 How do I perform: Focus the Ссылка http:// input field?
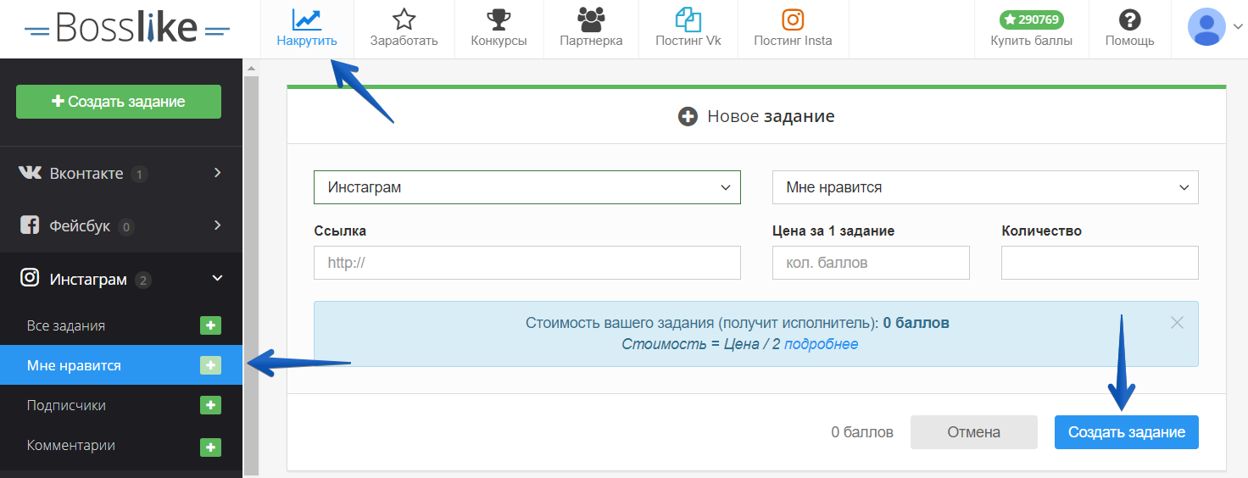(x=527, y=263)
